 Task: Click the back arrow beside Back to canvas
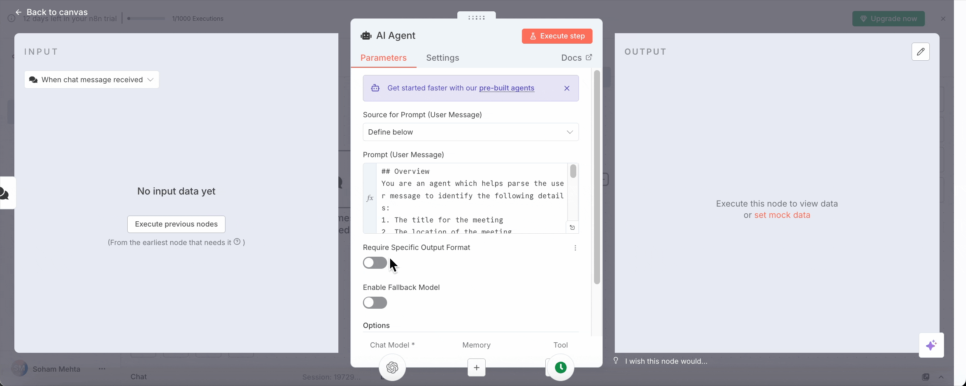19,12
